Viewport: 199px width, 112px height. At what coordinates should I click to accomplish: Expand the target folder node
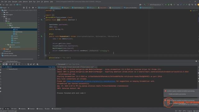click(2, 49)
